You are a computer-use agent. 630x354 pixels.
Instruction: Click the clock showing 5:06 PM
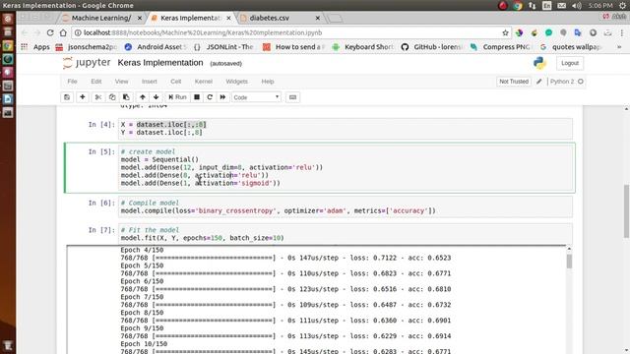pos(600,5)
